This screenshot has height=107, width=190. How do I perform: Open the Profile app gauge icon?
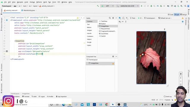[x=158, y=6]
